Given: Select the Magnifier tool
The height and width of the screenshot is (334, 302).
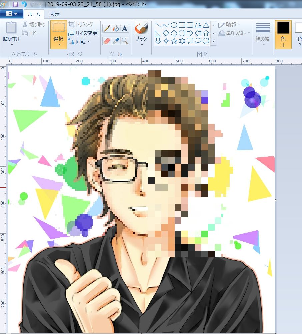Looking at the screenshot, I should pyautogui.click(x=125, y=41).
